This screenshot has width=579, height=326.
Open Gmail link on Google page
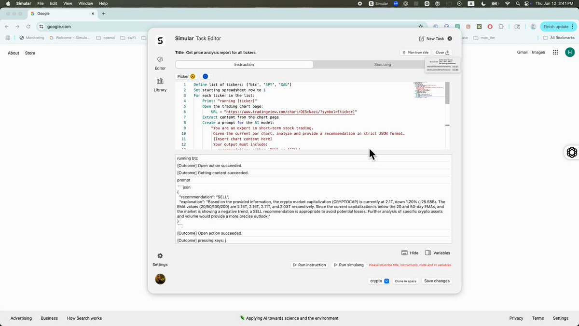coord(522,53)
